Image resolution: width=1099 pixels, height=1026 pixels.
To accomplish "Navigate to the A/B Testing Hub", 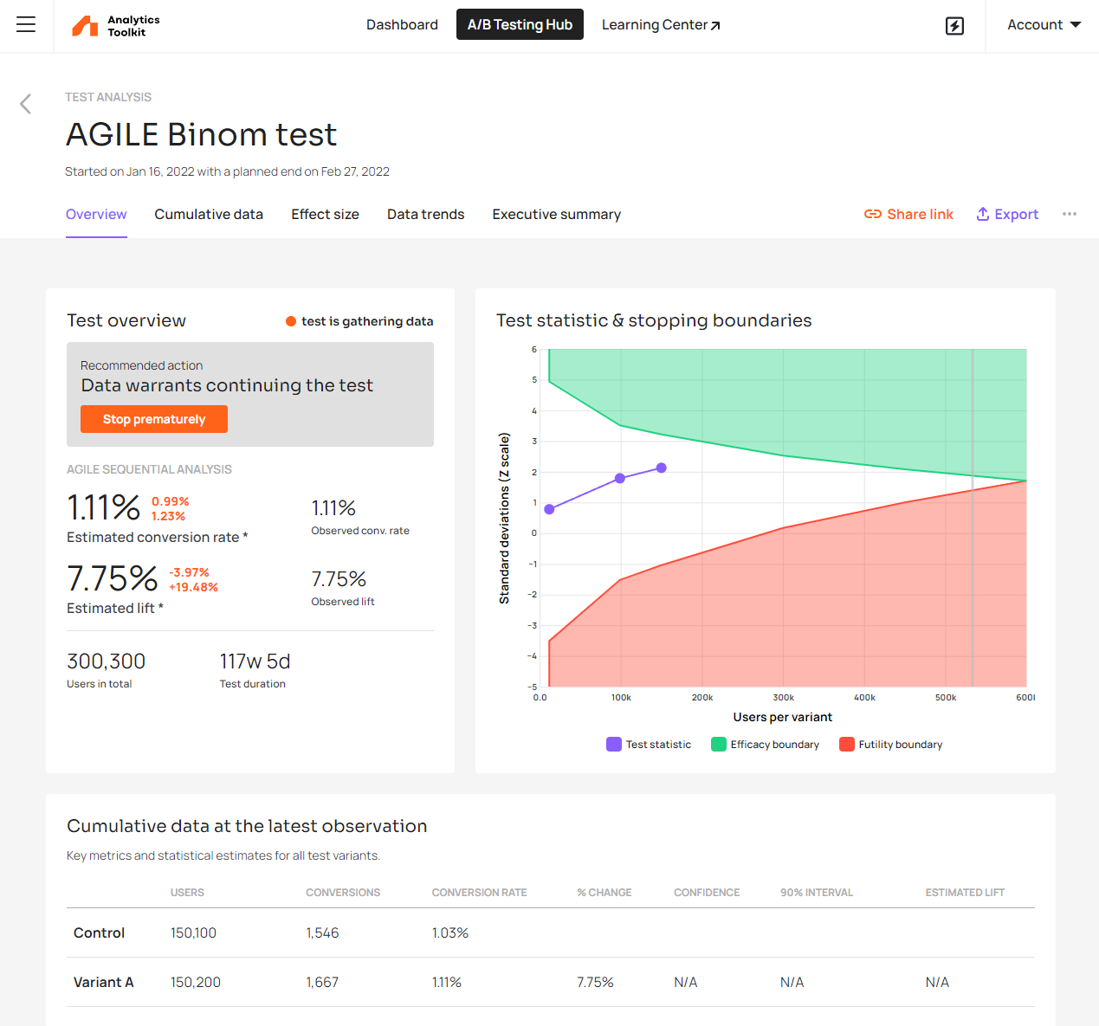I will coord(520,24).
